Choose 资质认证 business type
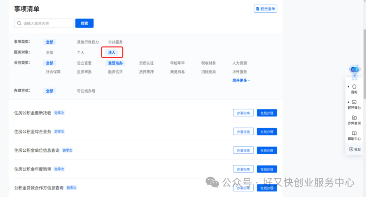The height and width of the screenshot is (197, 366). pos(146,63)
